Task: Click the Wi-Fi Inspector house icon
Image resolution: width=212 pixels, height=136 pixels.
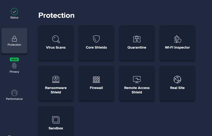Action: 177,39
